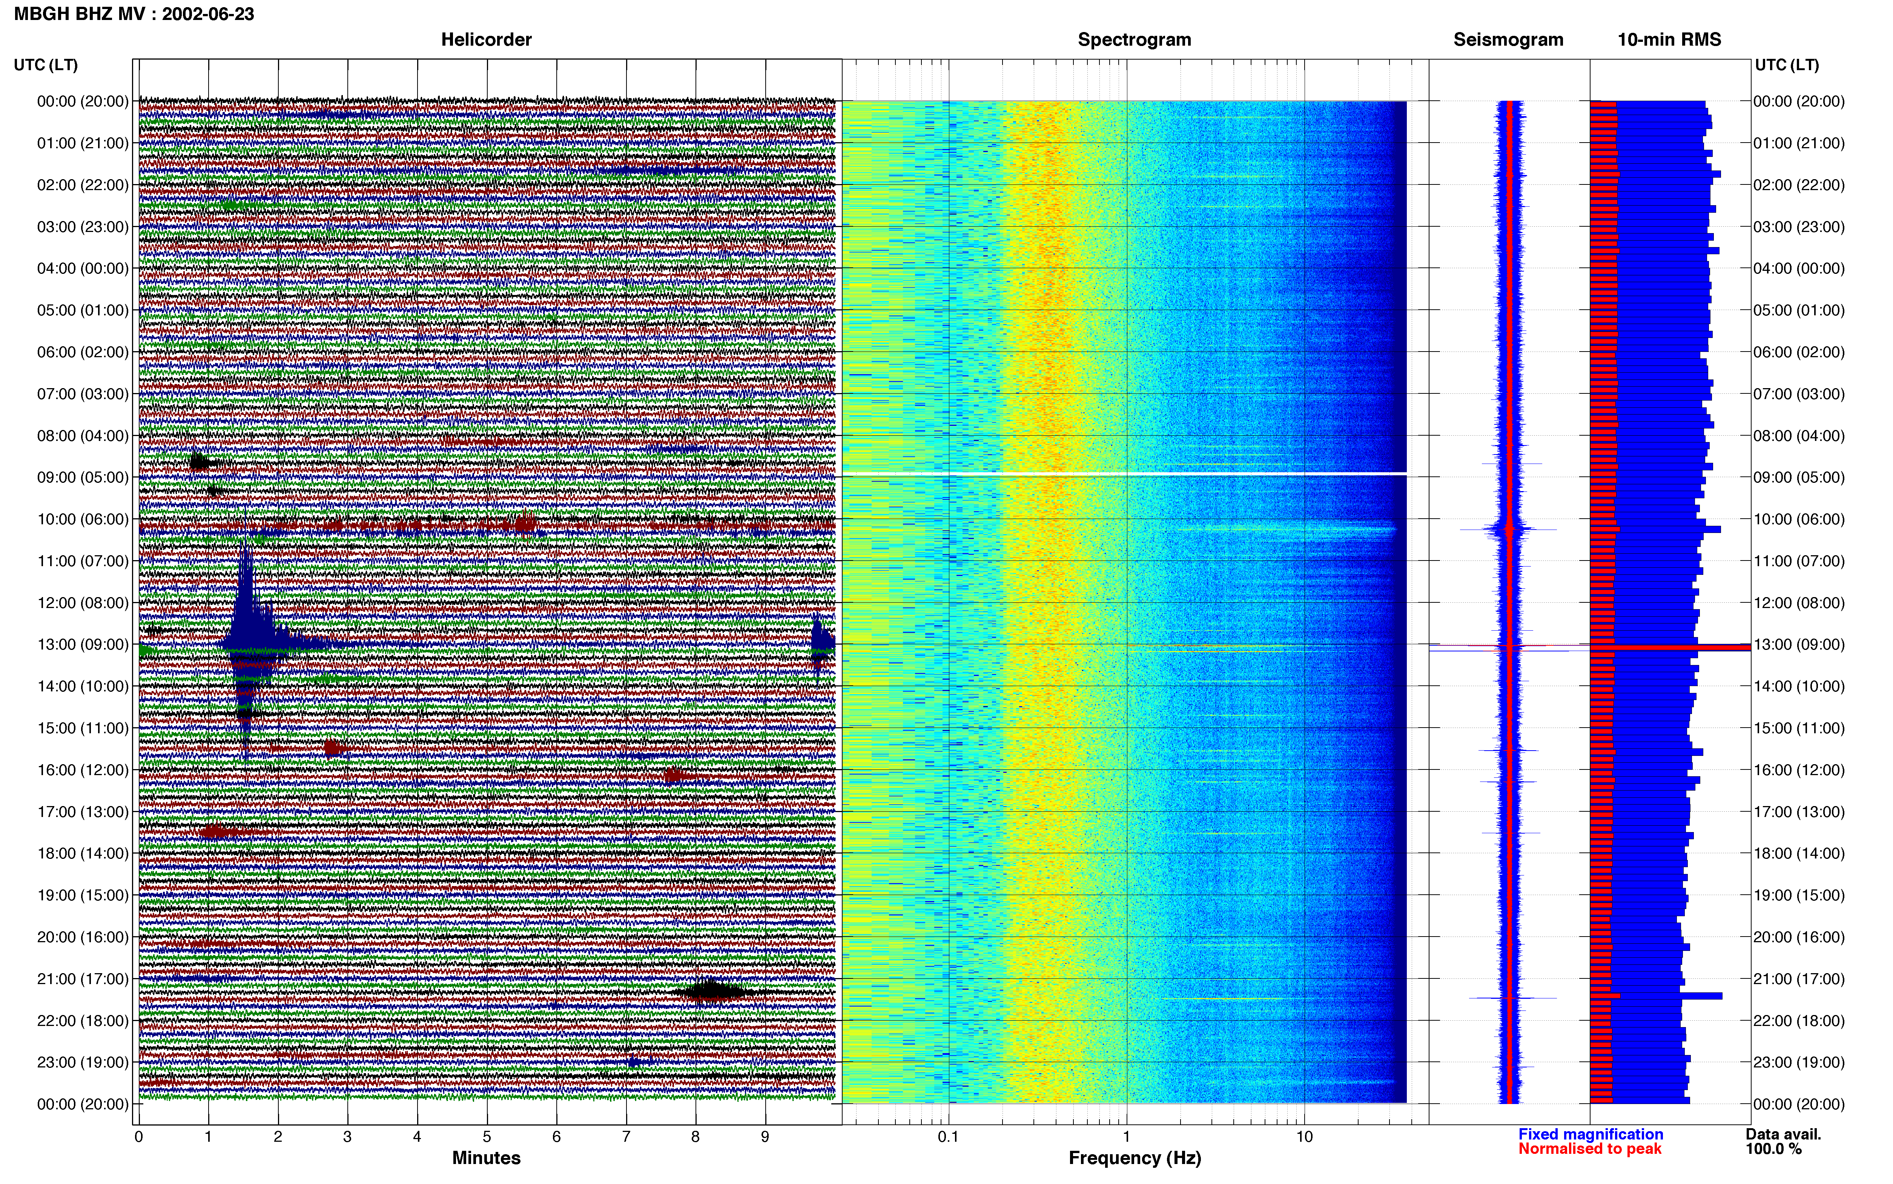This screenshot has height=1184, width=1893.
Task: Click the left '03:00 (23:00)' time label
Action: [x=83, y=226]
